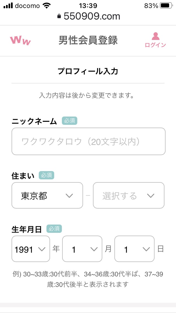This screenshot has height=313, width=176.
Task: Open the 東京都 prefecture dropdown
Action: (x=47, y=196)
